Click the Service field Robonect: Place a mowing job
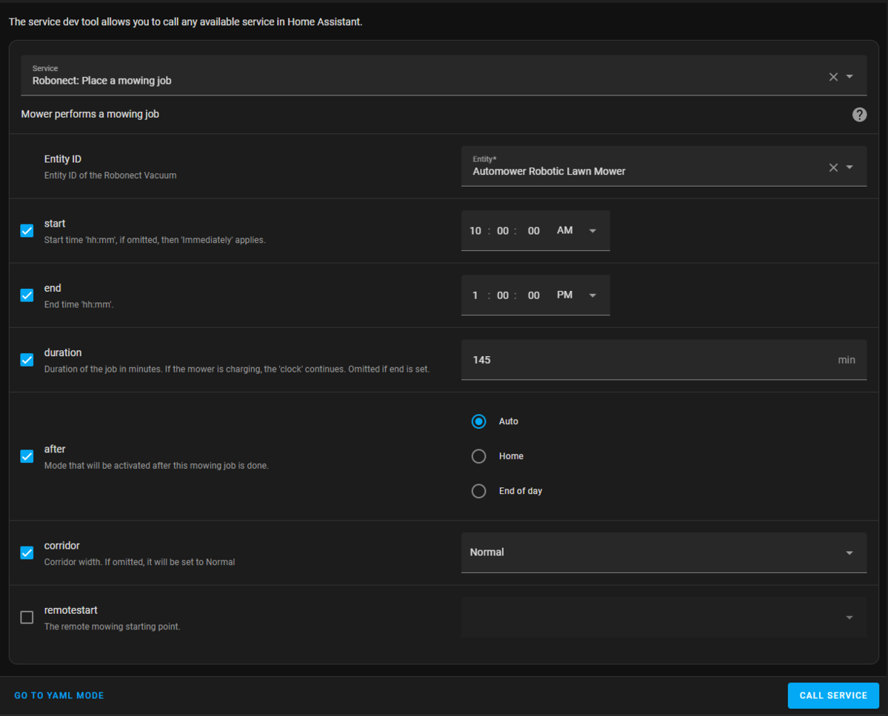Image resolution: width=888 pixels, height=716 pixels. coord(444,76)
